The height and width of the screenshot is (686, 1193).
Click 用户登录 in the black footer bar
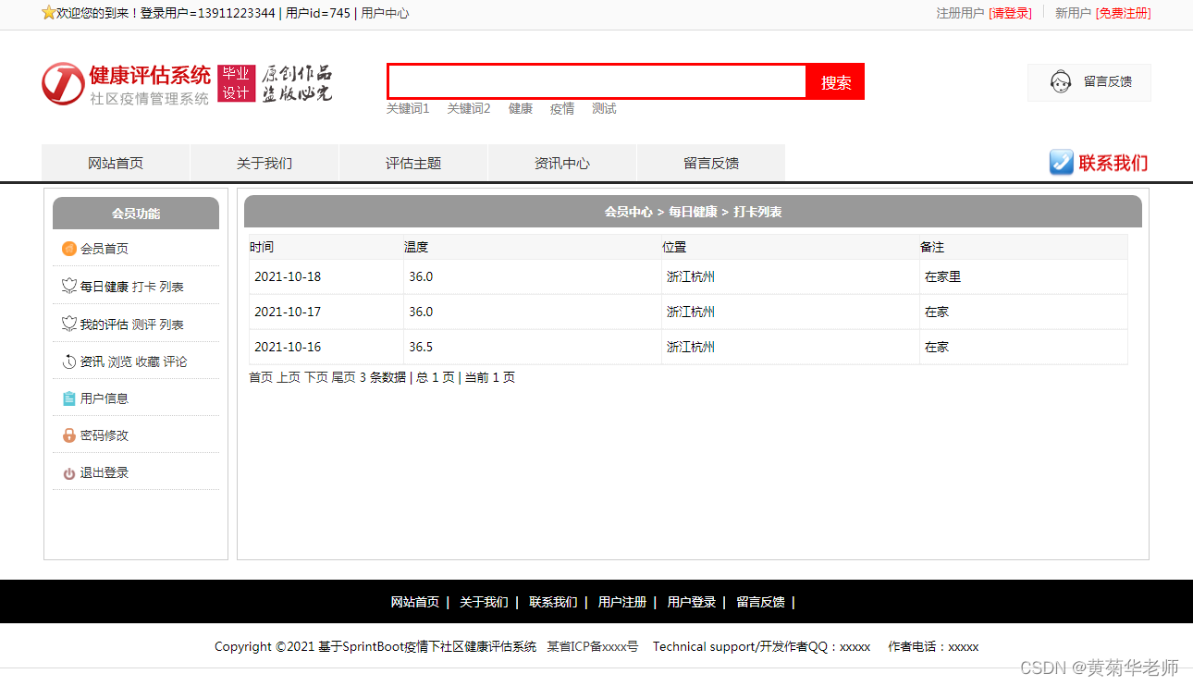(x=692, y=602)
